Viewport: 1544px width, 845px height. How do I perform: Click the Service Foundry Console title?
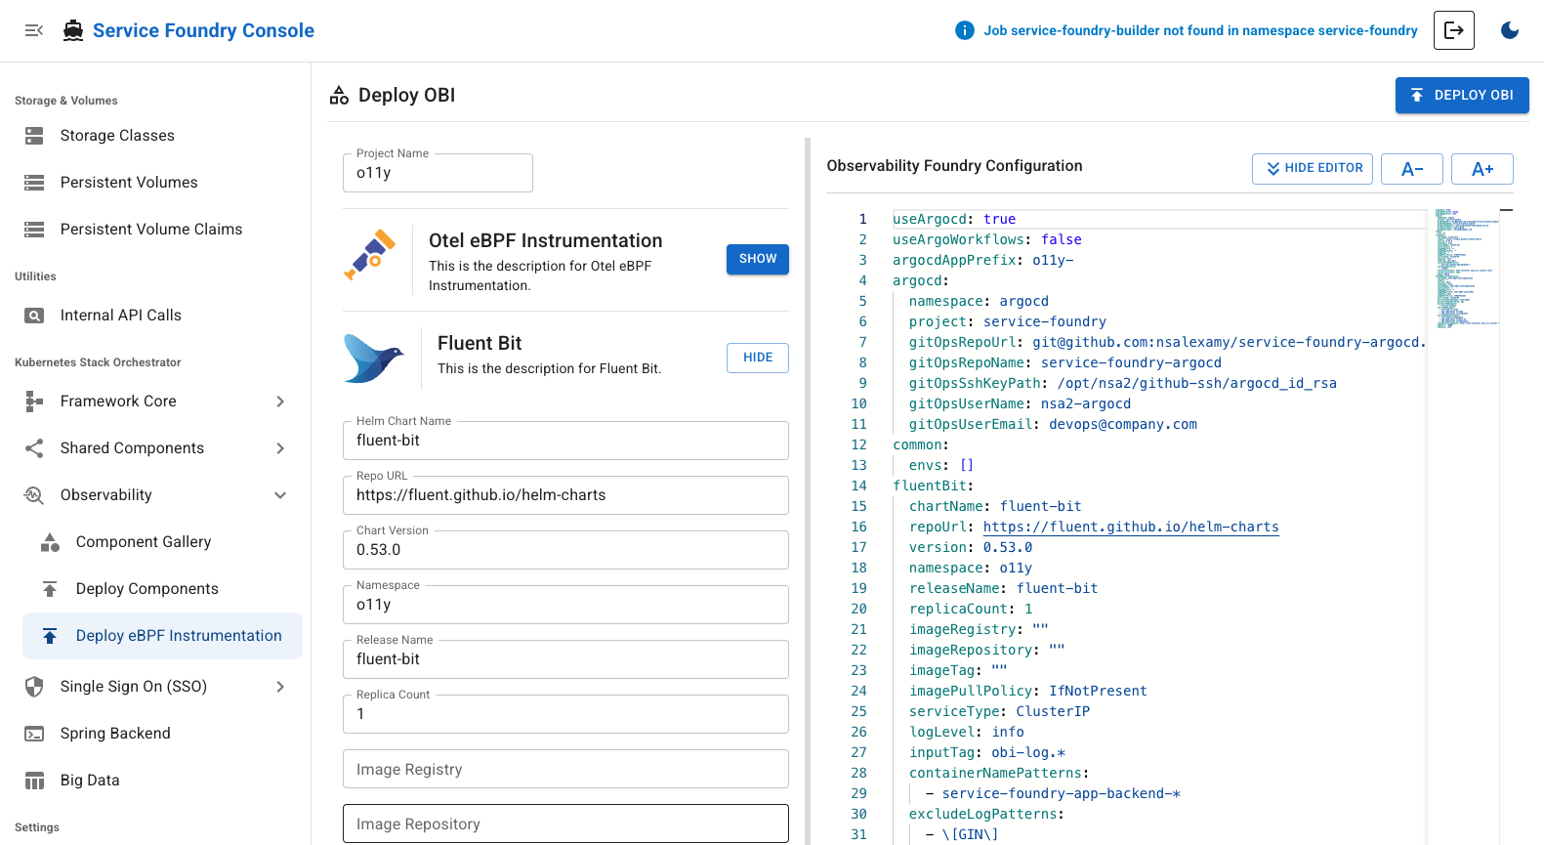[x=203, y=30]
